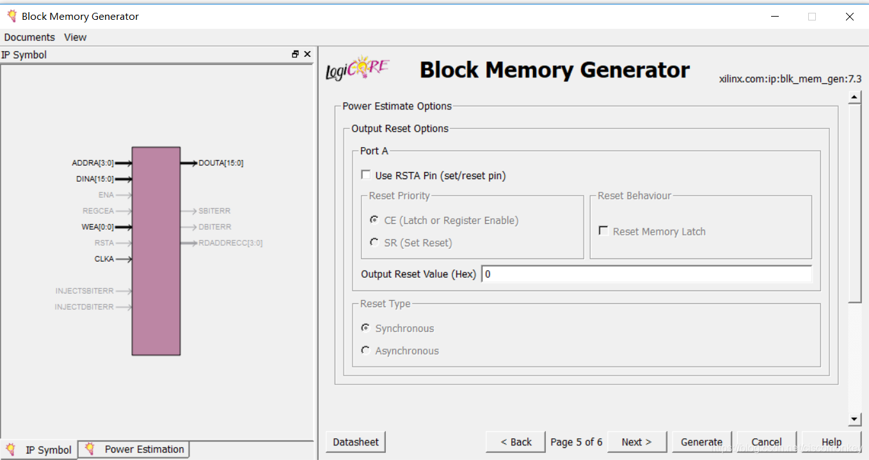Proceed with the Next > button
The image size is (869, 460).
pos(637,442)
